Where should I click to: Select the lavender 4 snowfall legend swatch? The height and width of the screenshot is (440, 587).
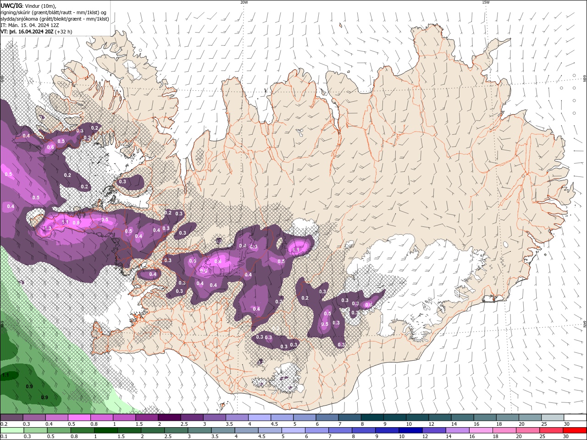point(259,418)
